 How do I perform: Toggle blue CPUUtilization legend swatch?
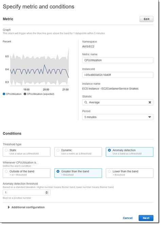4,94
